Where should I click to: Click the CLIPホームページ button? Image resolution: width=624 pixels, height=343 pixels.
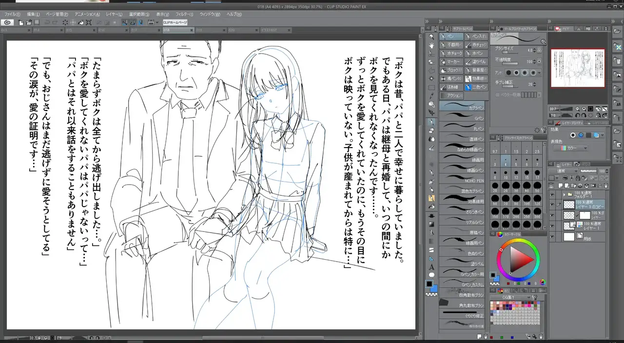(x=175, y=22)
